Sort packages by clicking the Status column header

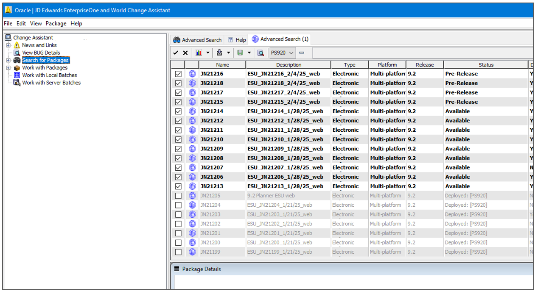486,64
